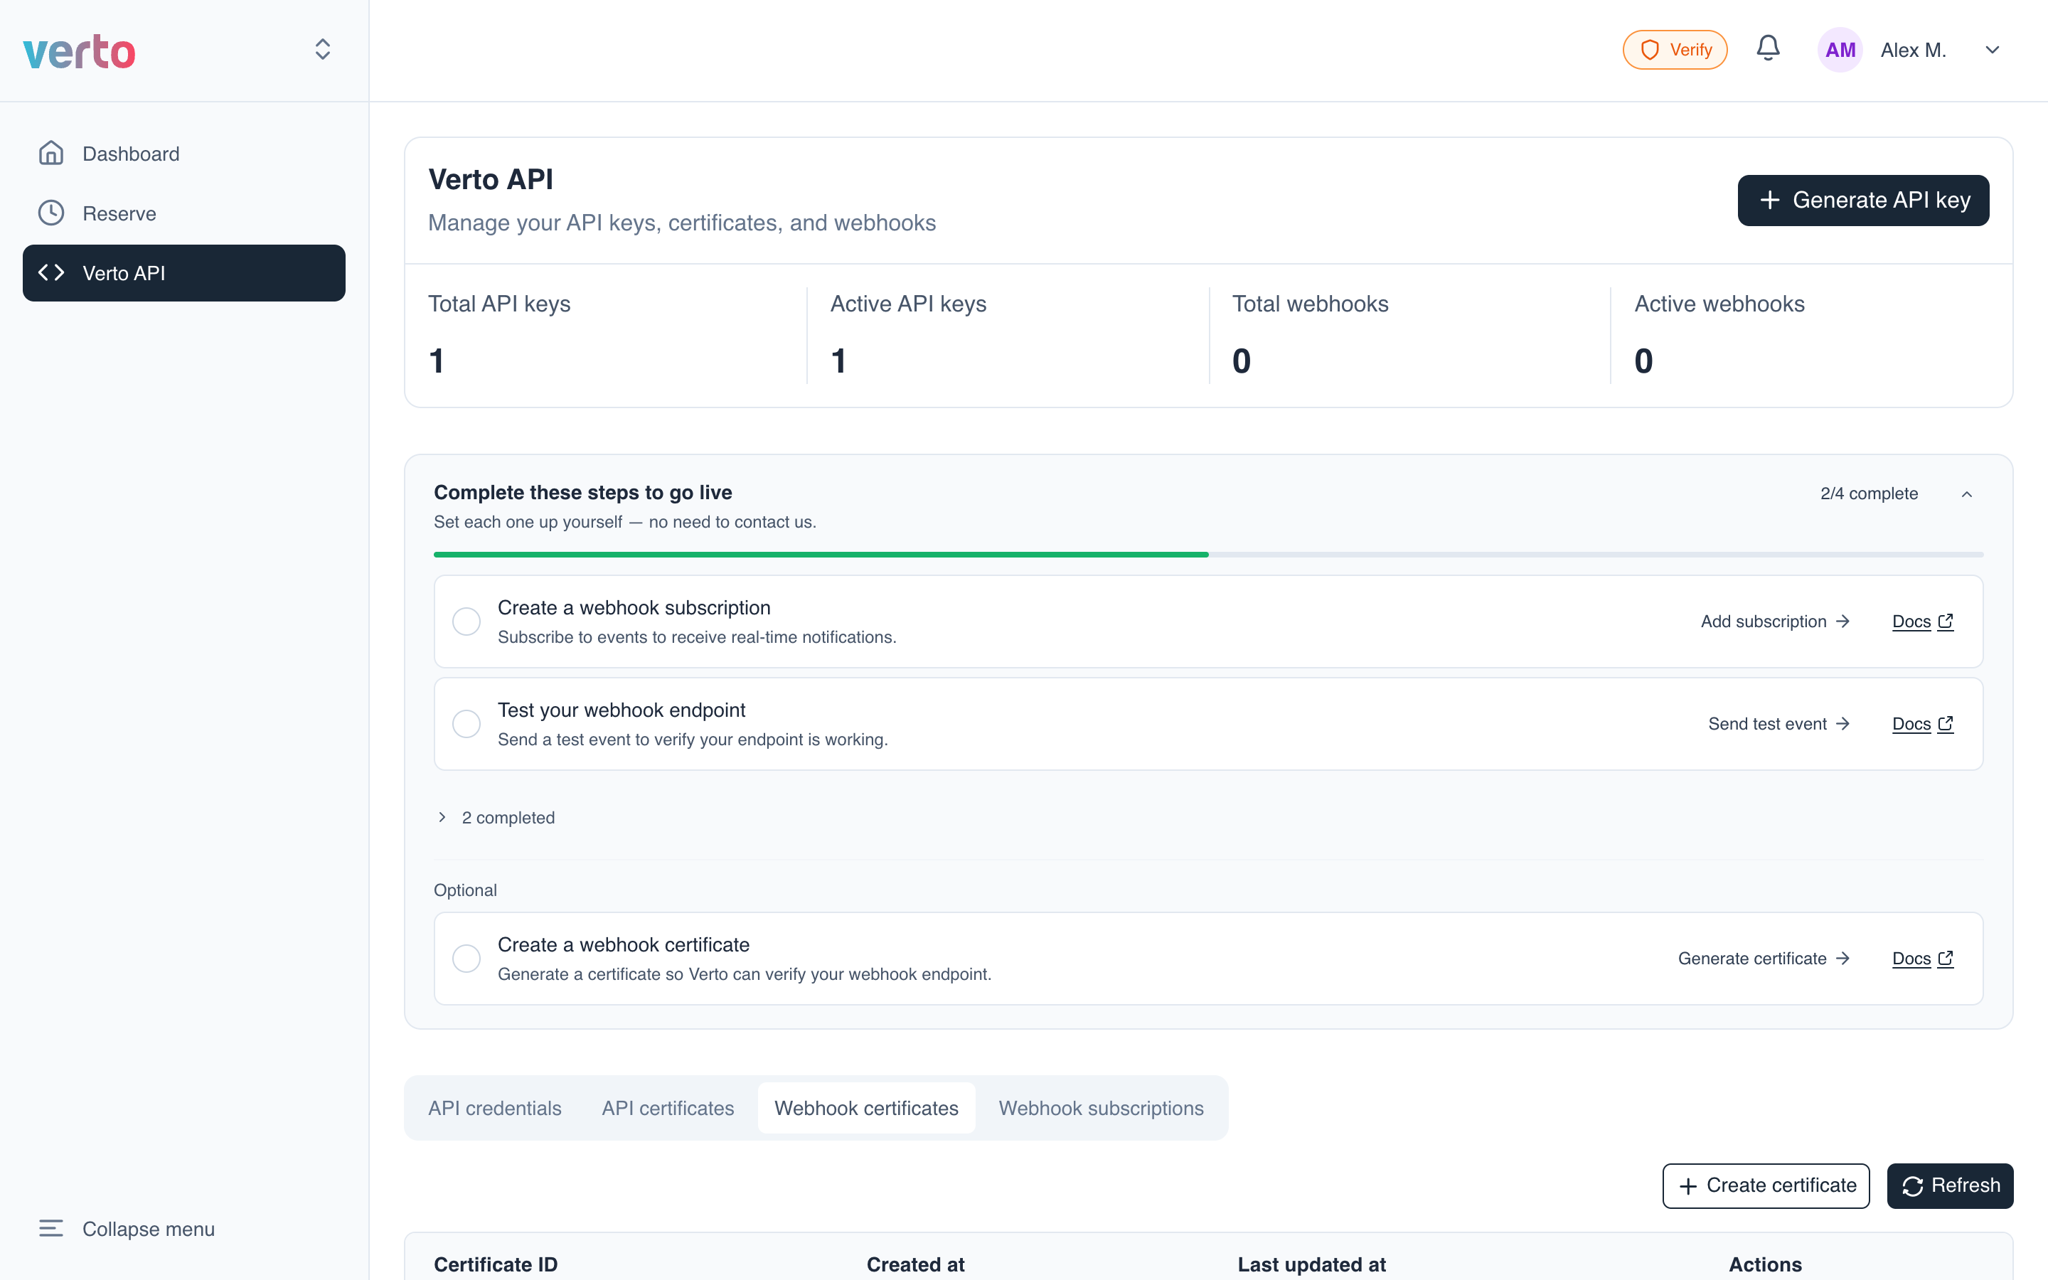2048x1280 pixels.
Task: Open the Dashboard home icon
Action: pyautogui.click(x=52, y=153)
